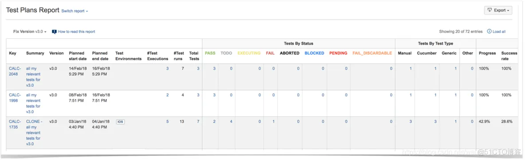525x160 pixels.
Task: Open How to read this report link
Action: coord(76,32)
